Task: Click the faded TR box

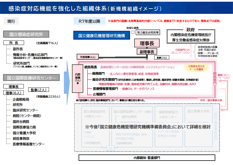Action: click(x=110, y=148)
